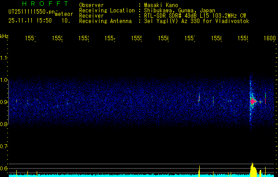This screenshot has height=177, width=278.
Task: Click the 0.8 kHz frequency tick label
Action: tap(4, 124)
